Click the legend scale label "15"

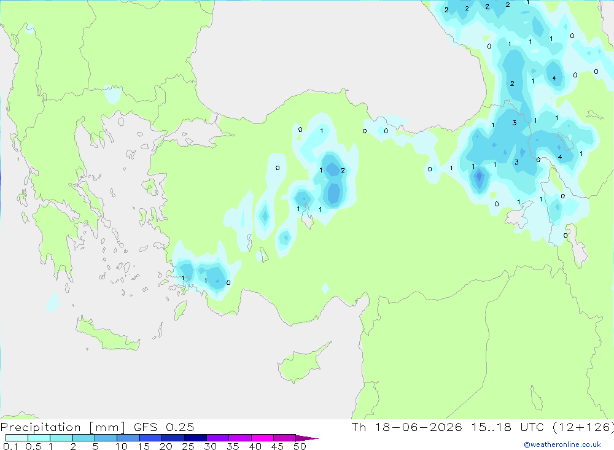click(143, 446)
